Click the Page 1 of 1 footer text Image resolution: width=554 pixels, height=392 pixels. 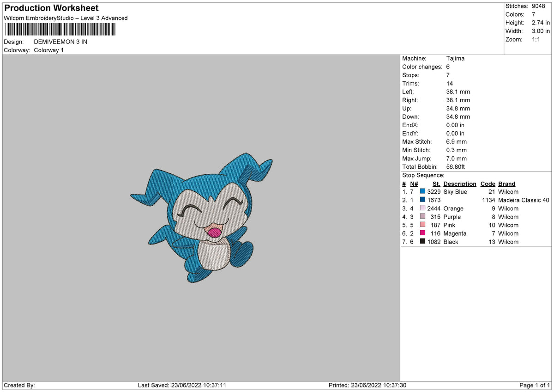(x=535, y=386)
